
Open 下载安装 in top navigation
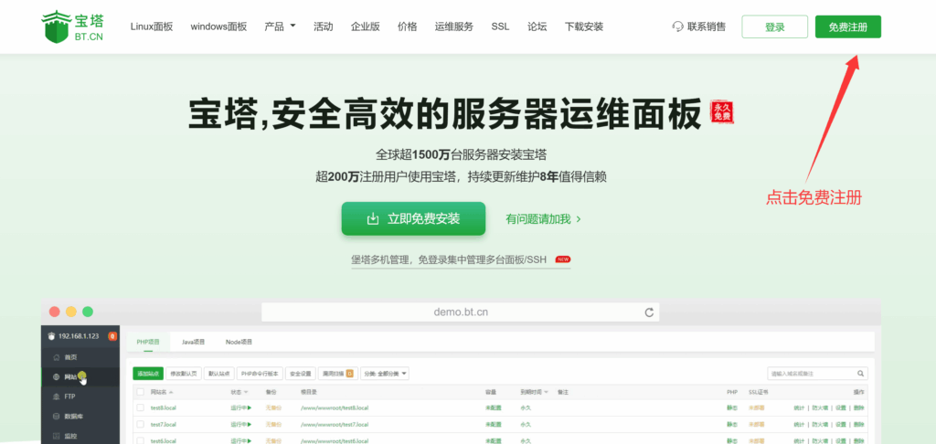point(584,26)
